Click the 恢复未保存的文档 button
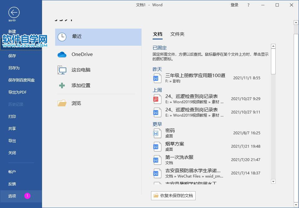This screenshot has height=208, width=299. [x=173, y=196]
